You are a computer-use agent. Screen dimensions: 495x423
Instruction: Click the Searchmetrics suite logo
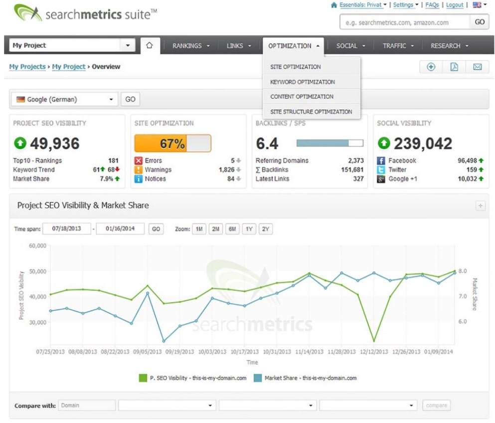click(x=85, y=13)
